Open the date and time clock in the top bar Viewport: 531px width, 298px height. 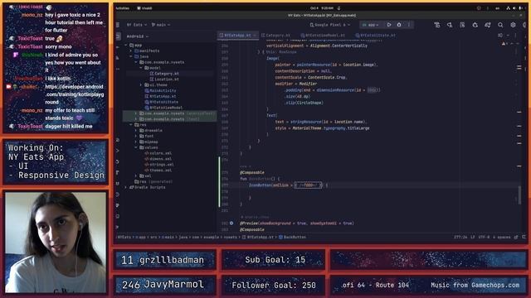[x=322, y=8]
